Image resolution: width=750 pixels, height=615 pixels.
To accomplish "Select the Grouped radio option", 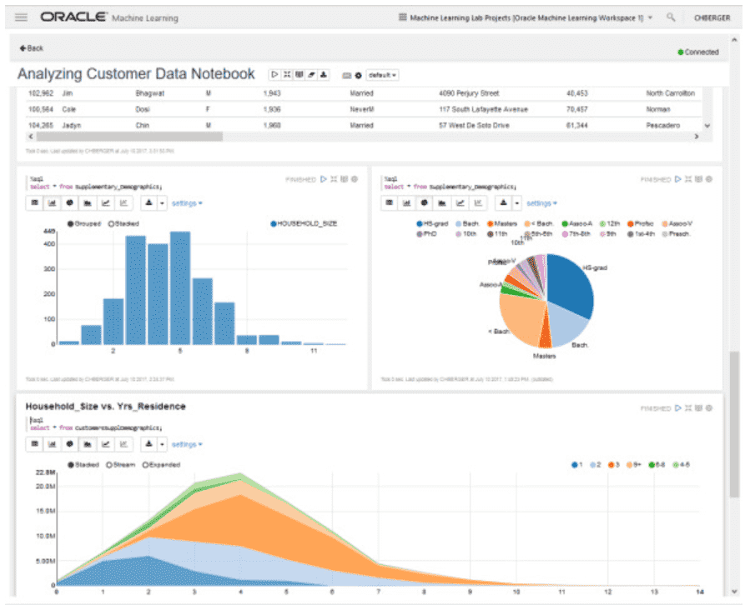I will [x=84, y=223].
